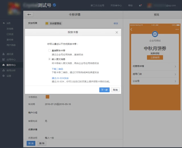Click the 修改 link for 投放权限
182x148 pixels.
116,23
